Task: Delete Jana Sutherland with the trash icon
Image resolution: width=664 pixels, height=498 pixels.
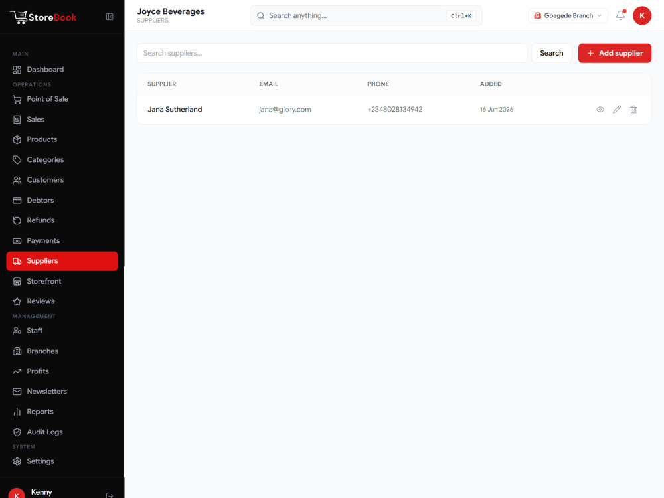Action: point(633,110)
